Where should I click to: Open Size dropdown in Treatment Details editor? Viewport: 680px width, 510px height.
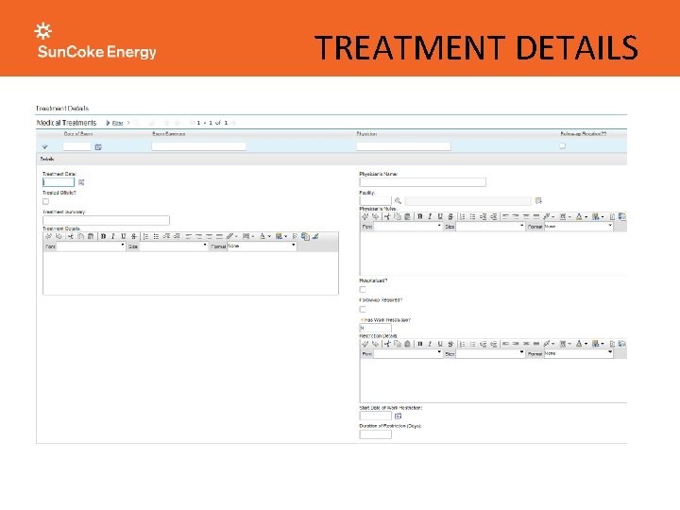pos(174,246)
